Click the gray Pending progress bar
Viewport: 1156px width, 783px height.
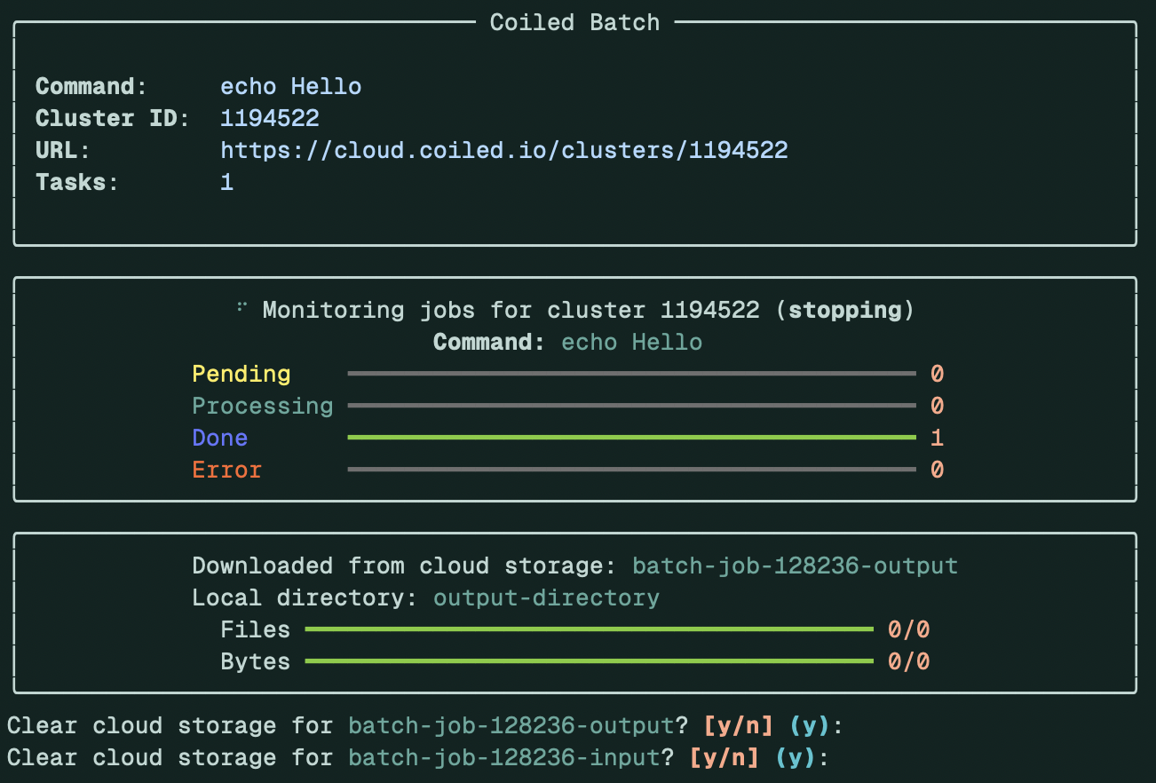pyautogui.click(x=631, y=374)
